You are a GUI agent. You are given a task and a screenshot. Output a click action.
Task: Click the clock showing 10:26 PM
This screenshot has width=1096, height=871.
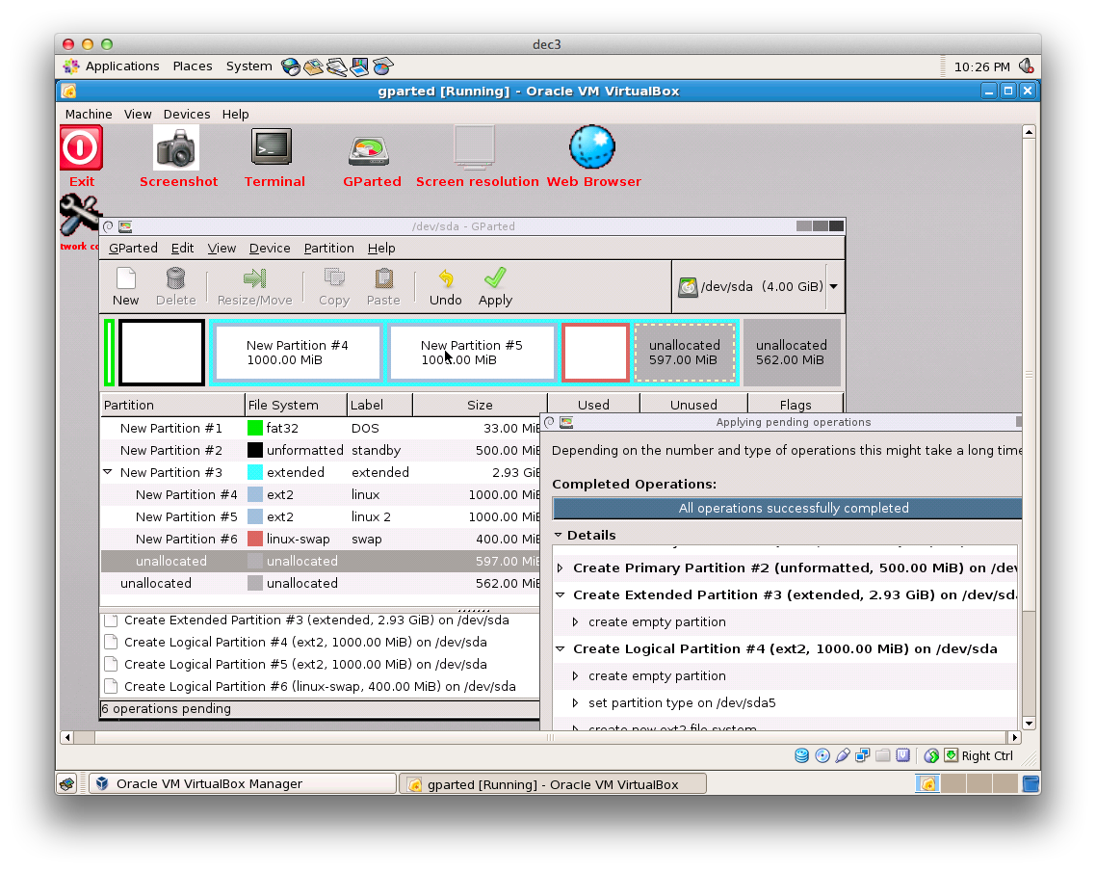tap(981, 67)
